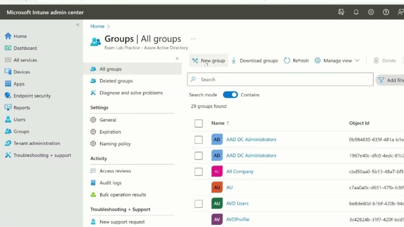Check the All Company row checkbox
The image size is (404, 227).
click(x=199, y=172)
